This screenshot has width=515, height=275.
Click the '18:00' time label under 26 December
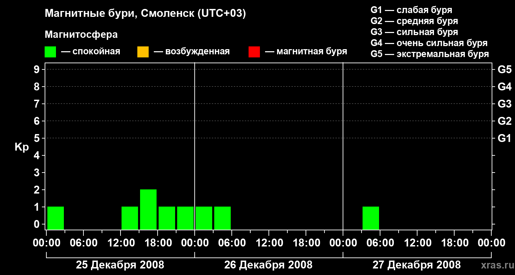pos(306,243)
